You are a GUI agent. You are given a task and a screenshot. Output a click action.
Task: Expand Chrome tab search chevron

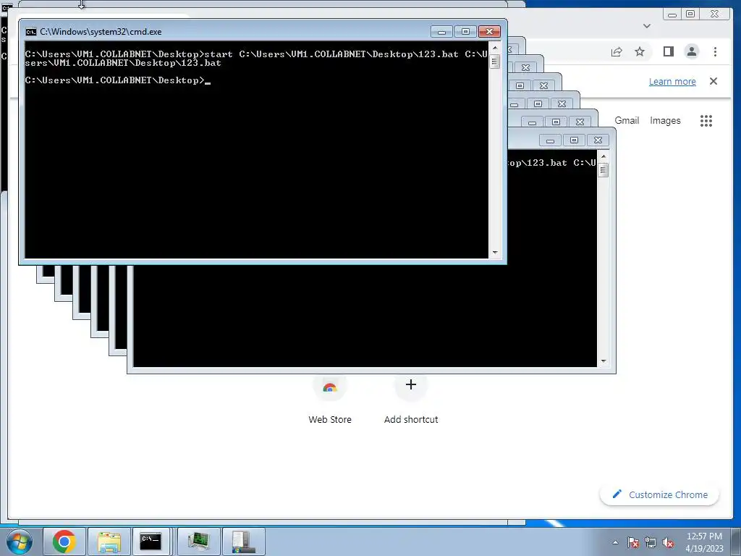[647, 26]
